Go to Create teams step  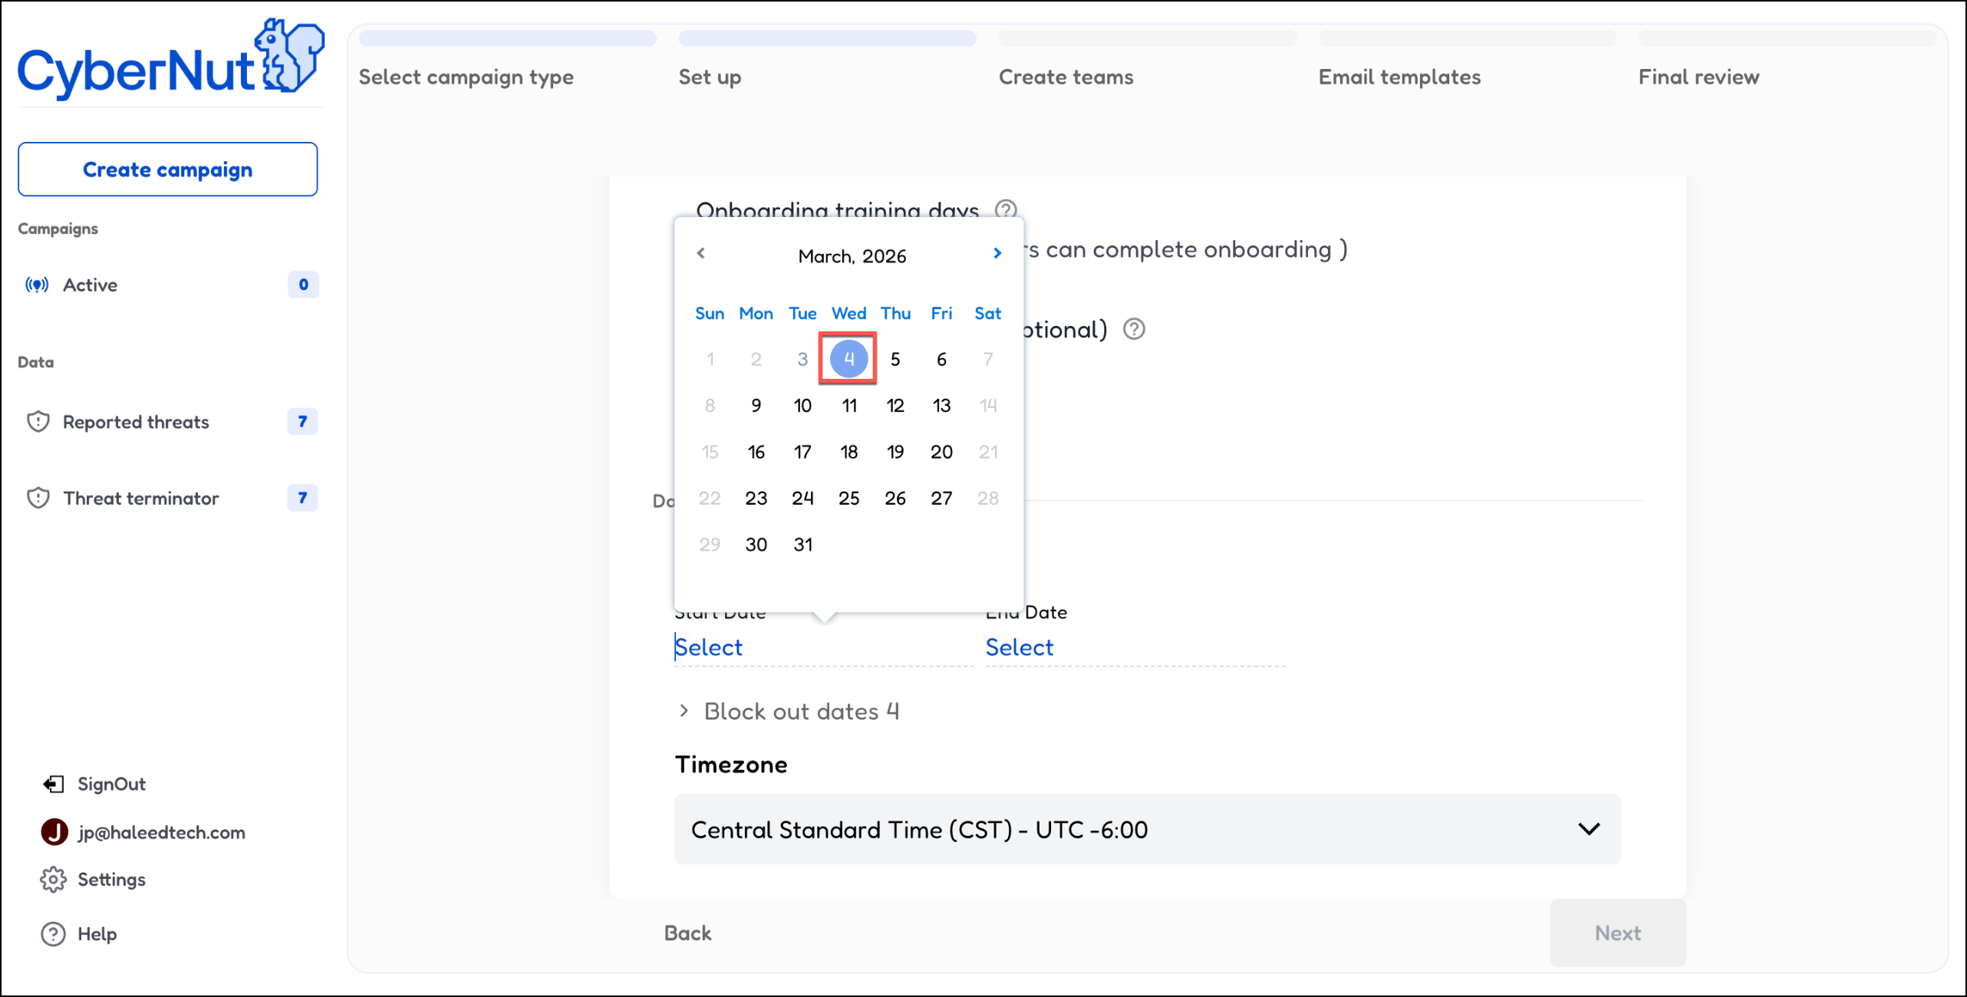click(1065, 77)
